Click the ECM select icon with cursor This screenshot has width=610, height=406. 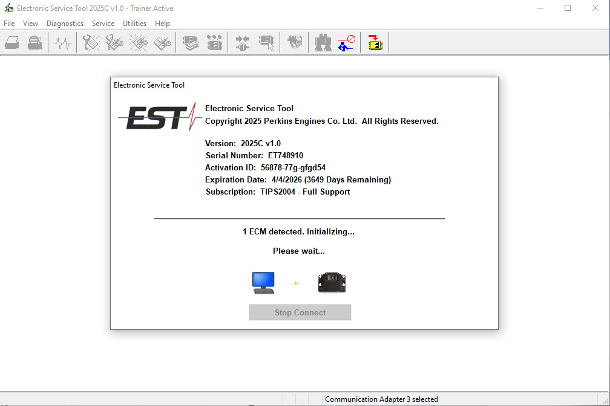pyautogui.click(x=266, y=43)
